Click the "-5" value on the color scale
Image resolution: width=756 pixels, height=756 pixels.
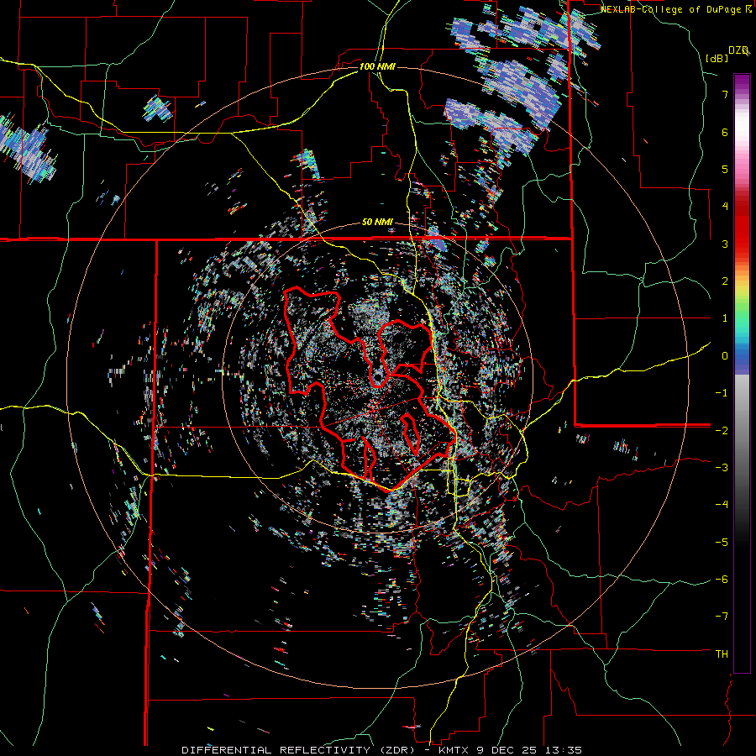[722, 543]
